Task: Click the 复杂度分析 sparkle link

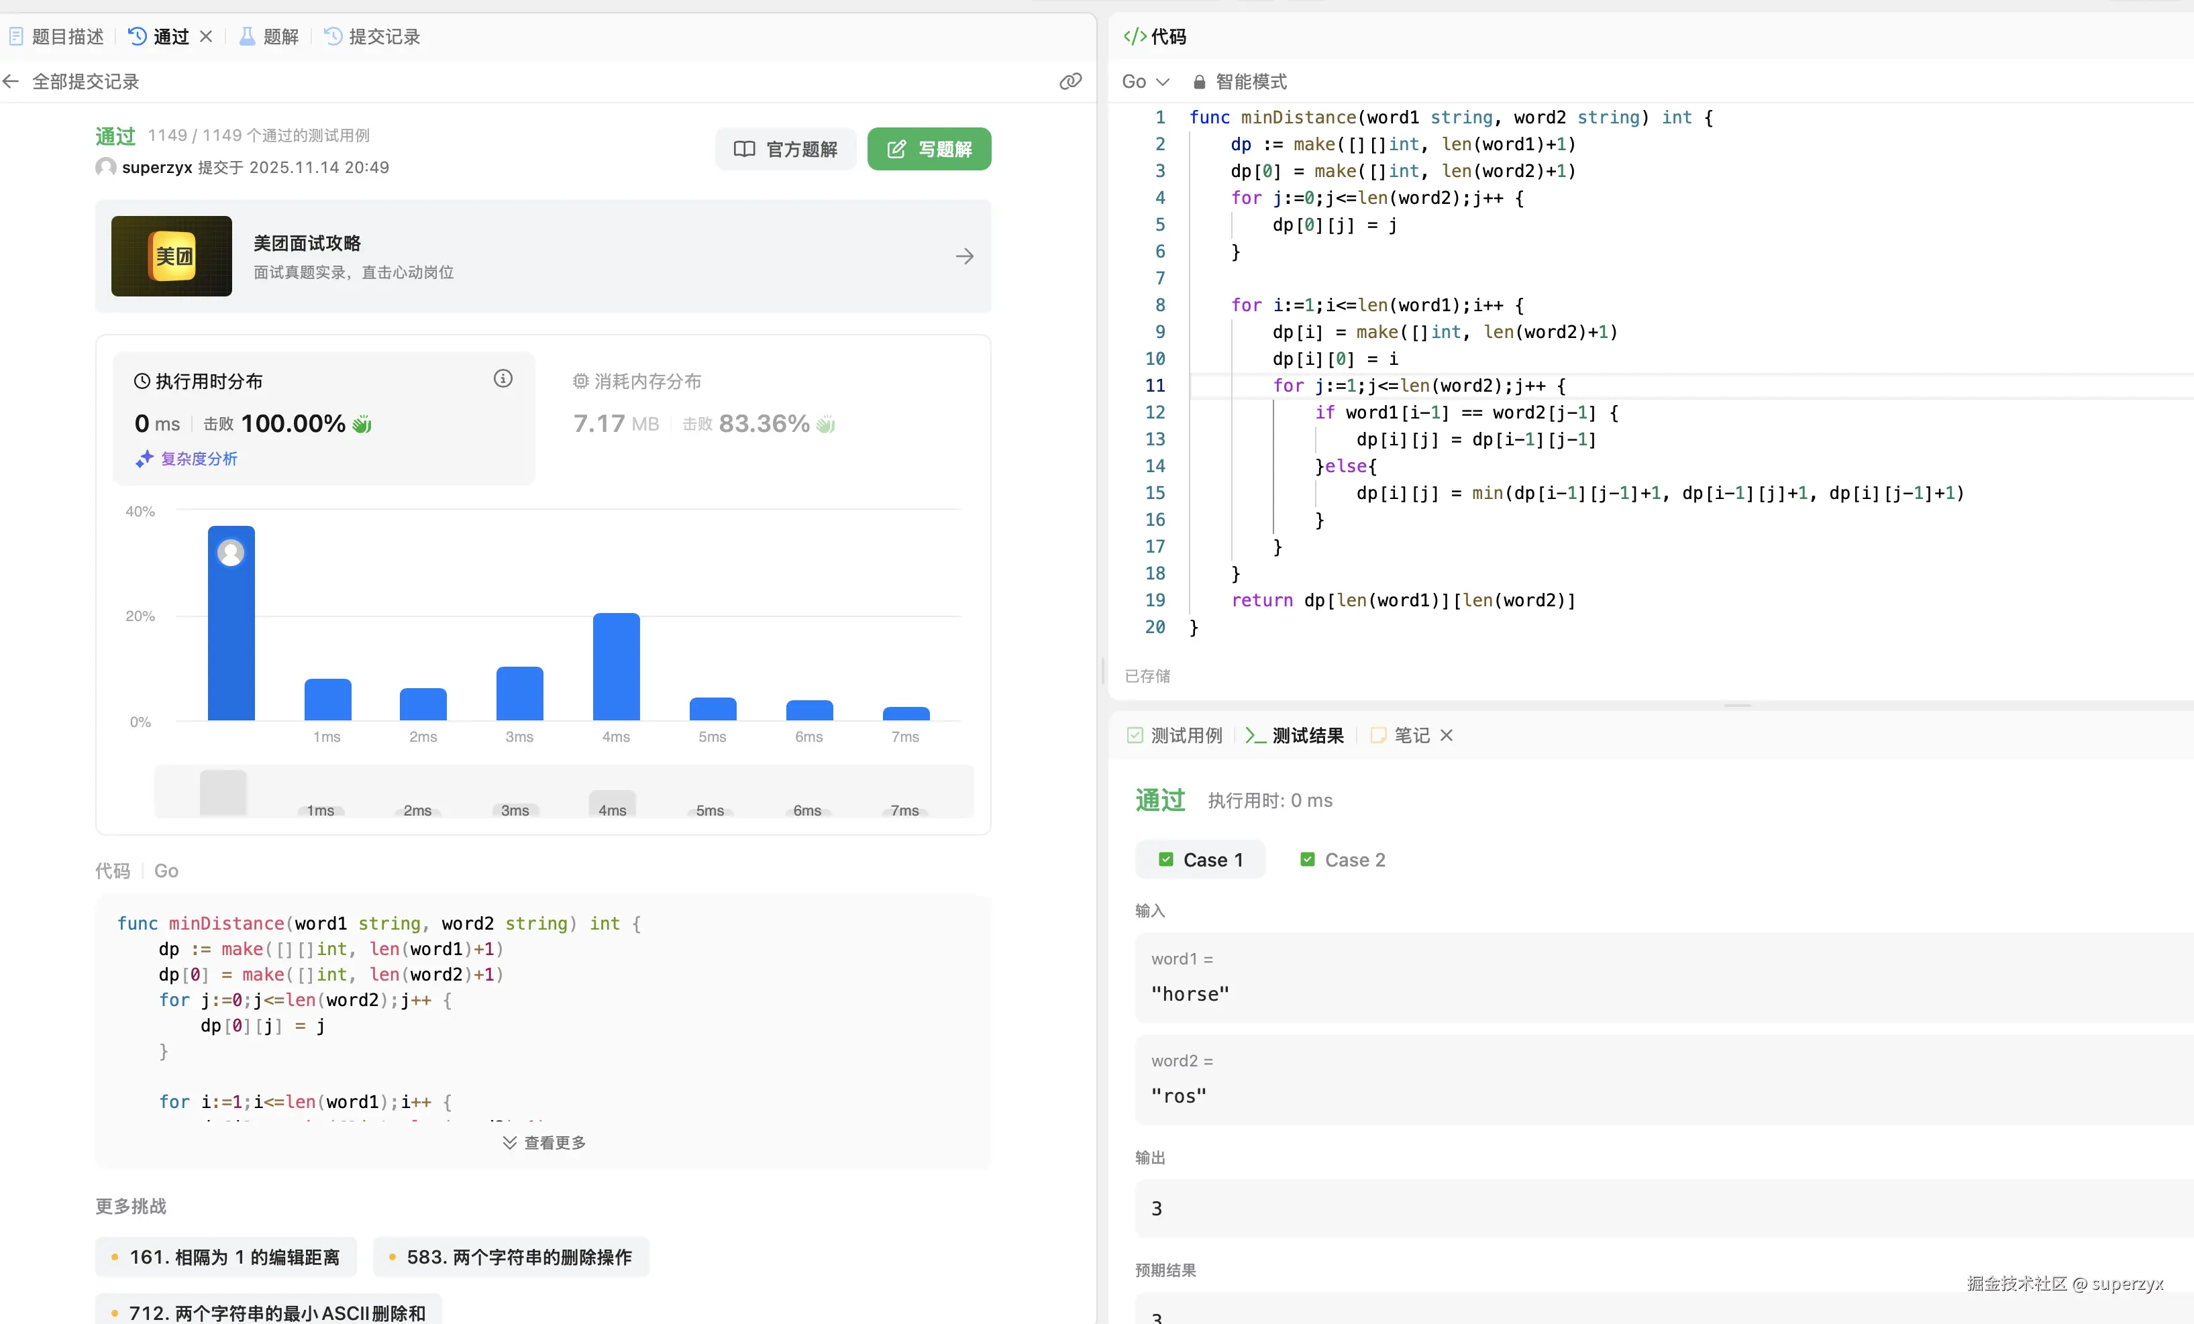Action: coord(187,459)
